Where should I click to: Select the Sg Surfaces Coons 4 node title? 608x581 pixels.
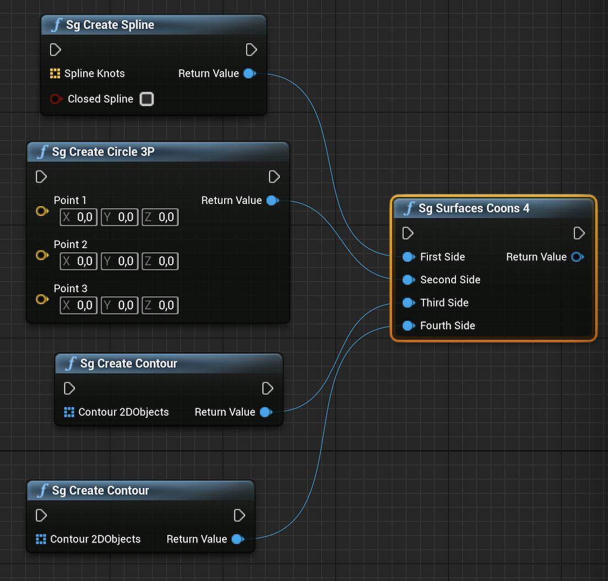[474, 208]
